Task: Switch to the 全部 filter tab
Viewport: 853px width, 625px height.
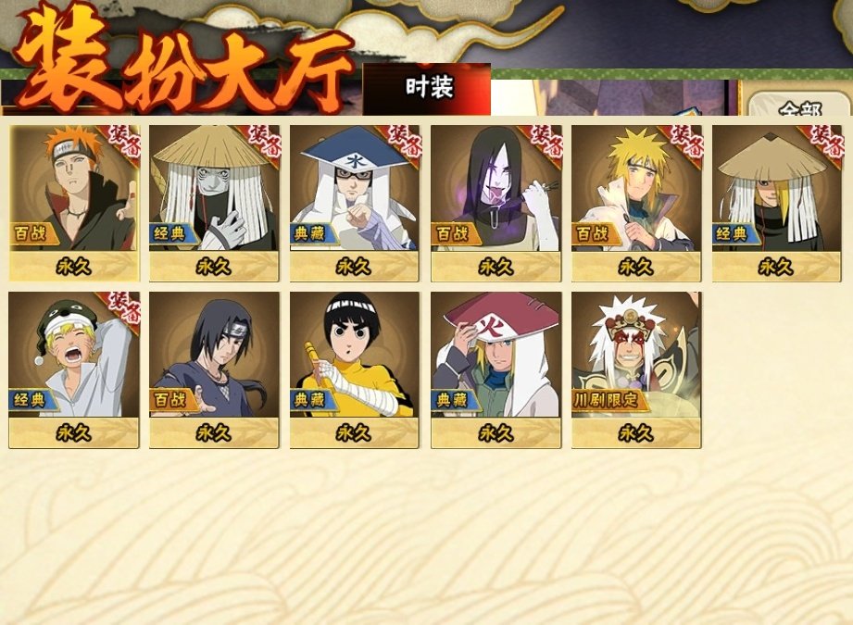Action: click(x=799, y=106)
